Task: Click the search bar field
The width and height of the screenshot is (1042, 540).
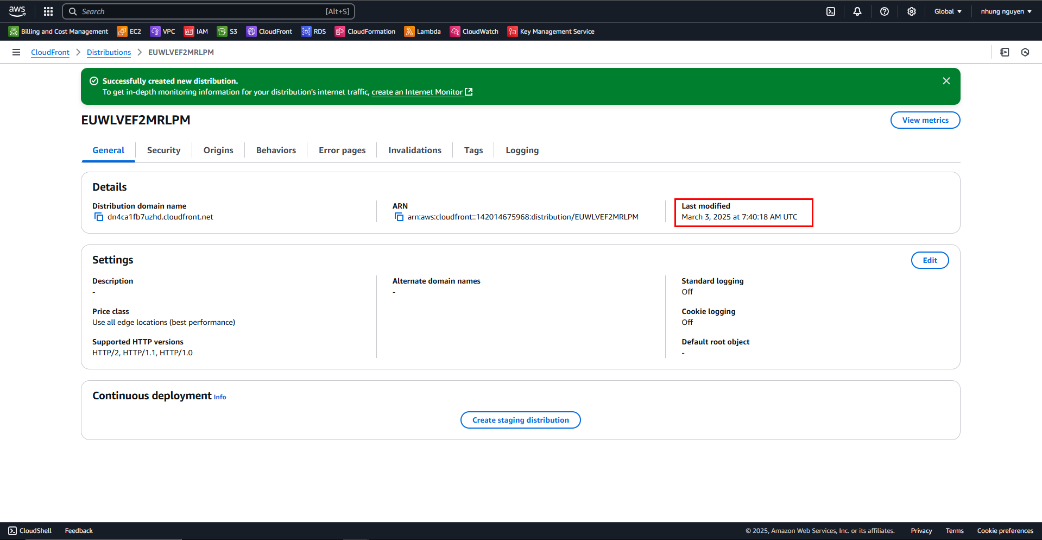Action: point(209,11)
